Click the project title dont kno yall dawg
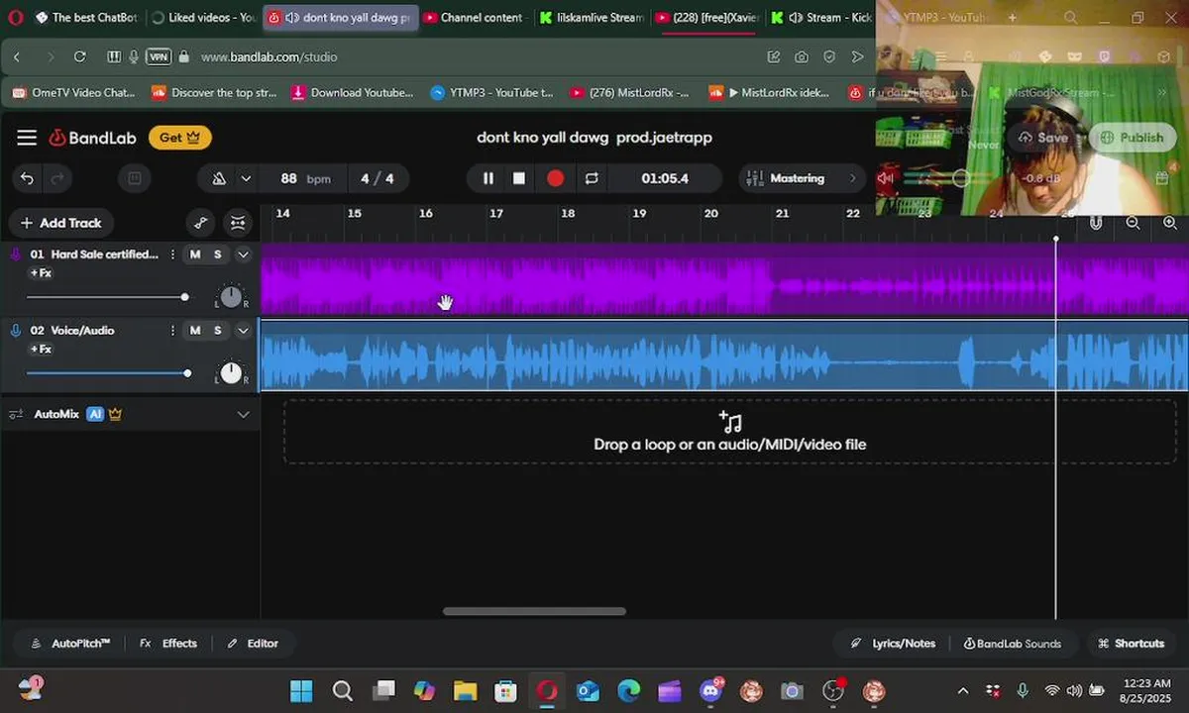This screenshot has width=1189, height=713. pos(594,138)
